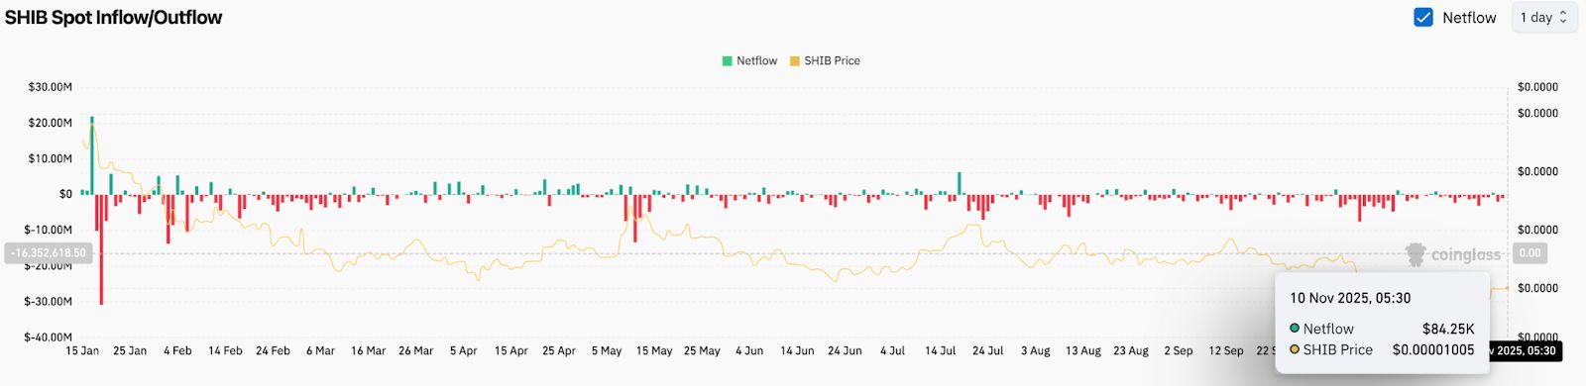1586x386 pixels.
Task: Click the 14 Feb date label
Action: coord(225,350)
